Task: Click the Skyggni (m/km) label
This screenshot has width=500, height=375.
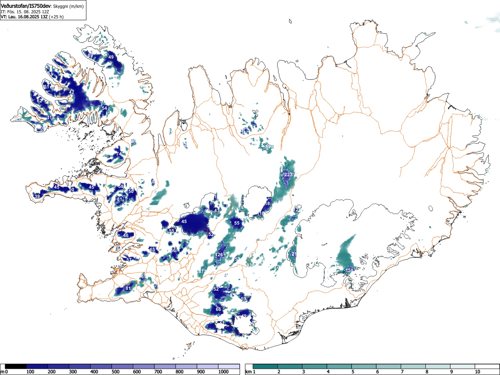Action: tap(68, 6)
